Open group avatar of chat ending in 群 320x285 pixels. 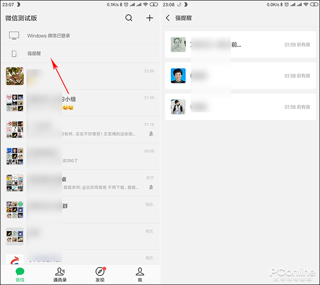[15, 210]
